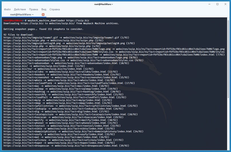
Task: Click the ?act=droopescan (39/92) line
Action: tap(66, 146)
